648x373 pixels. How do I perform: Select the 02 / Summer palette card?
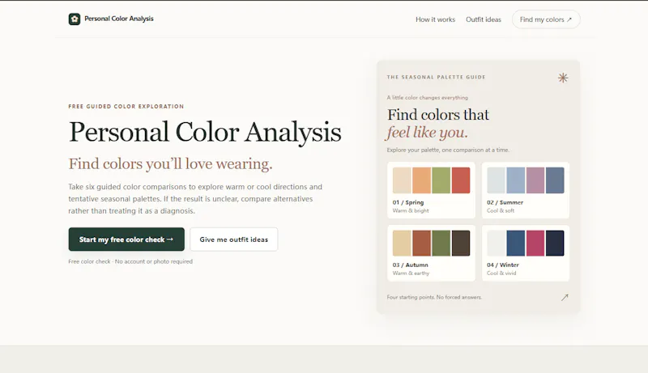525,190
